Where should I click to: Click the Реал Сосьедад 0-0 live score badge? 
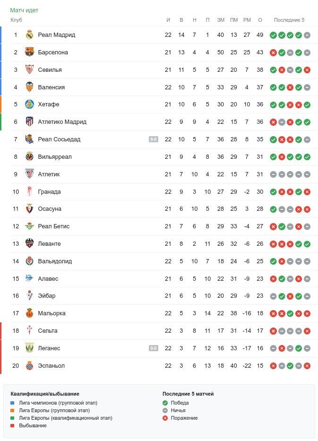pos(154,139)
